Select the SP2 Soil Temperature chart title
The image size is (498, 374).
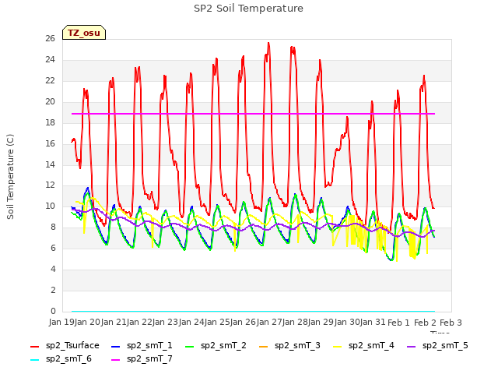pyautogui.click(x=248, y=9)
